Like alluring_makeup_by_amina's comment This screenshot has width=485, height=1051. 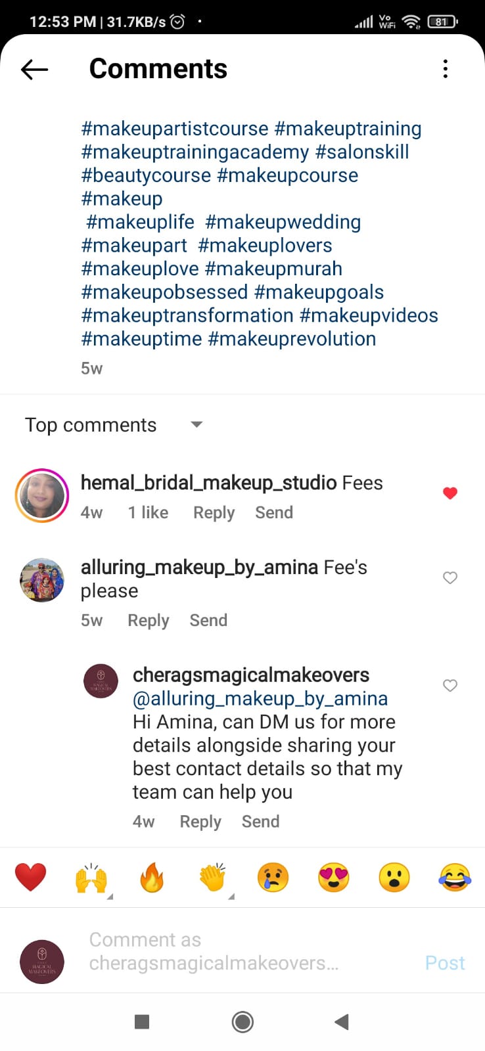tap(450, 578)
